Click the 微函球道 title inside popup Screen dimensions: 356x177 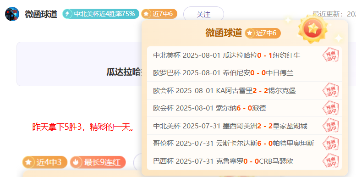pos(224,33)
